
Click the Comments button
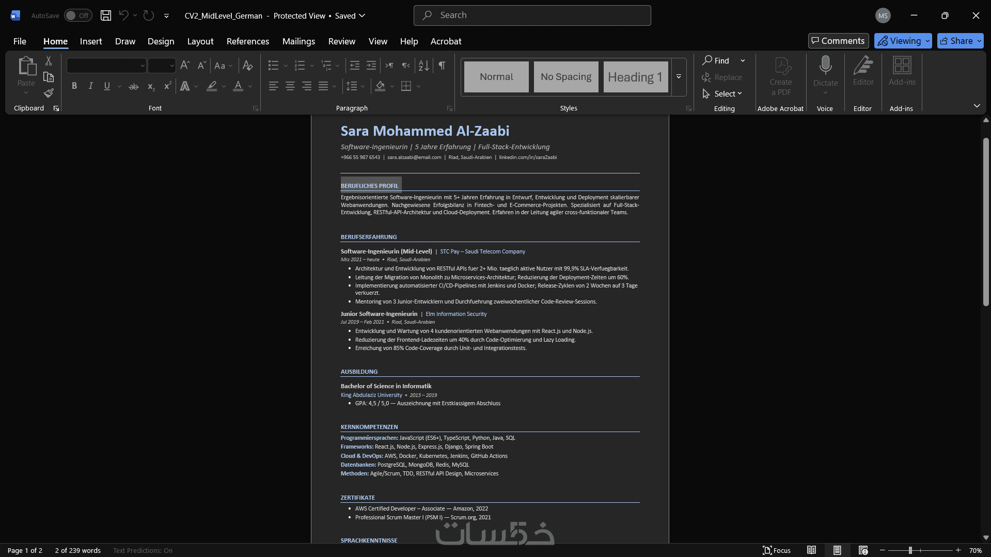click(x=838, y=41)
